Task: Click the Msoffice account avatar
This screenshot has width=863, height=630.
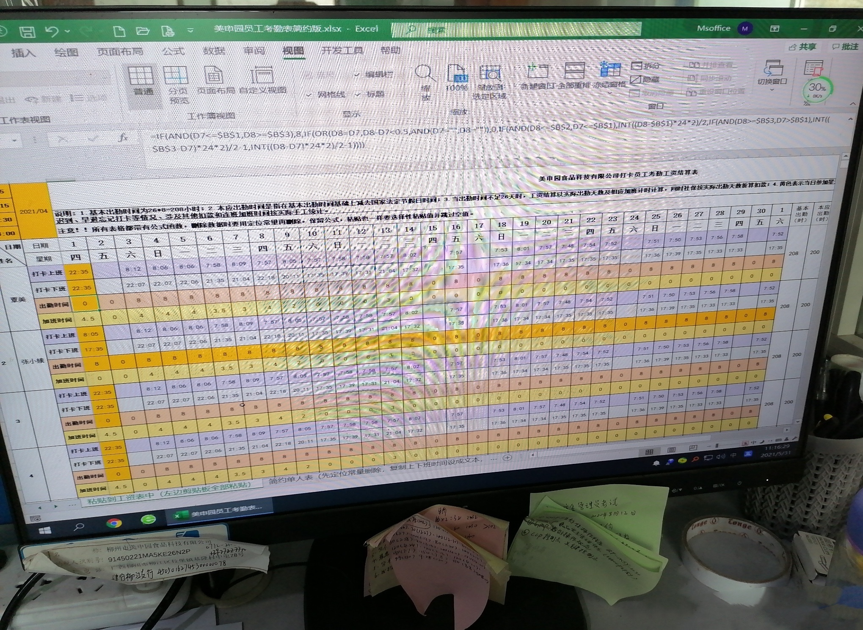Action: pyautogui.click(x=744, y=28)
